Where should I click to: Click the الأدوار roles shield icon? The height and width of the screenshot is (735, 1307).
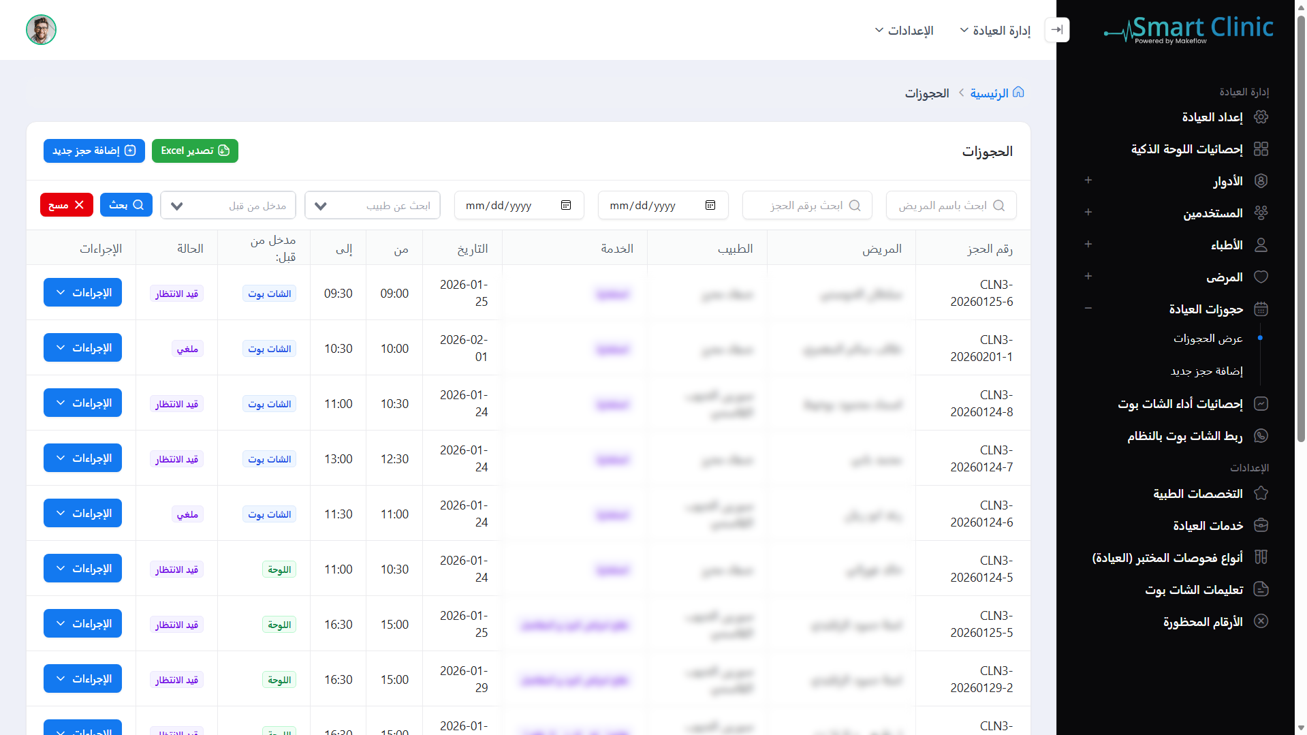click(1261, 181)
